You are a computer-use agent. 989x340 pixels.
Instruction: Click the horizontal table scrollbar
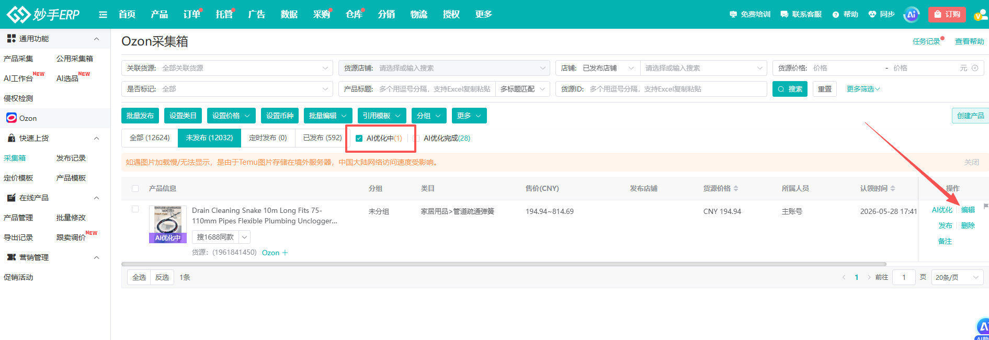(504, 264)
